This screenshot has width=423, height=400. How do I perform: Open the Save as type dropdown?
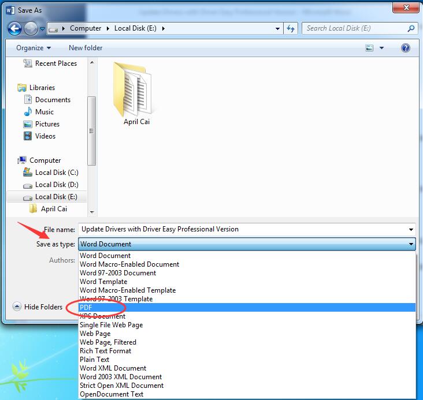pos(247,244)
